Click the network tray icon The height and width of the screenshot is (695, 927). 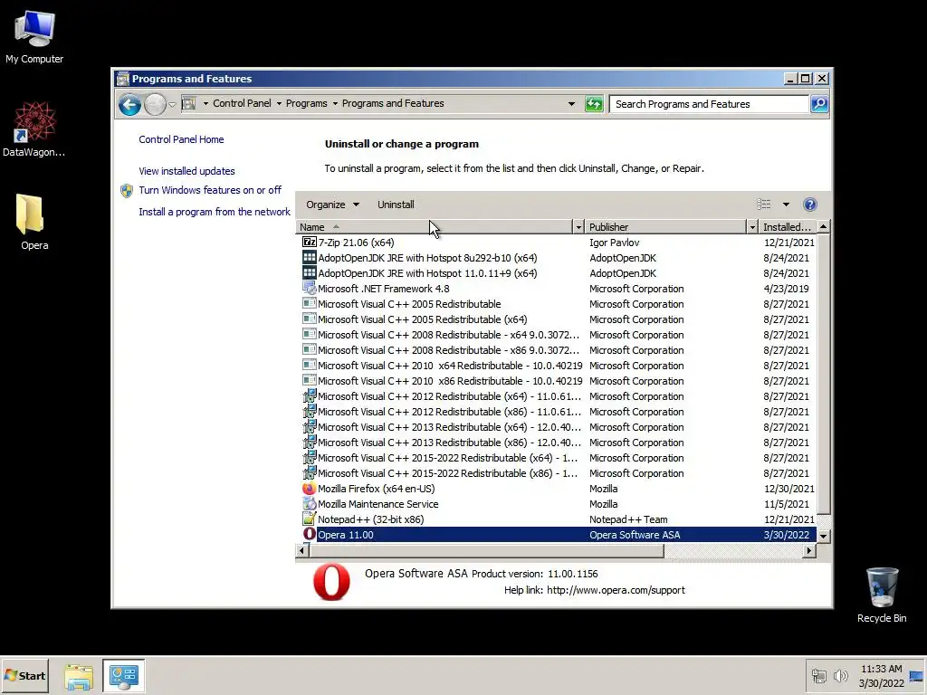[818, 675]
